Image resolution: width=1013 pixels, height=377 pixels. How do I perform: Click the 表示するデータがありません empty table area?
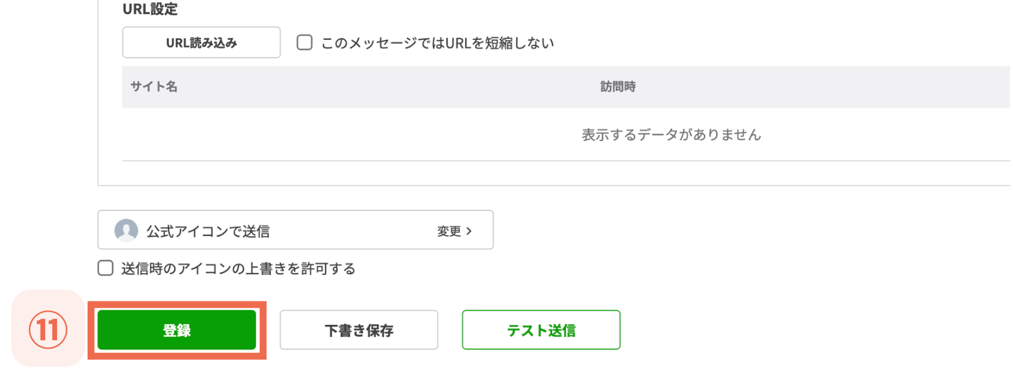(671, 134)
